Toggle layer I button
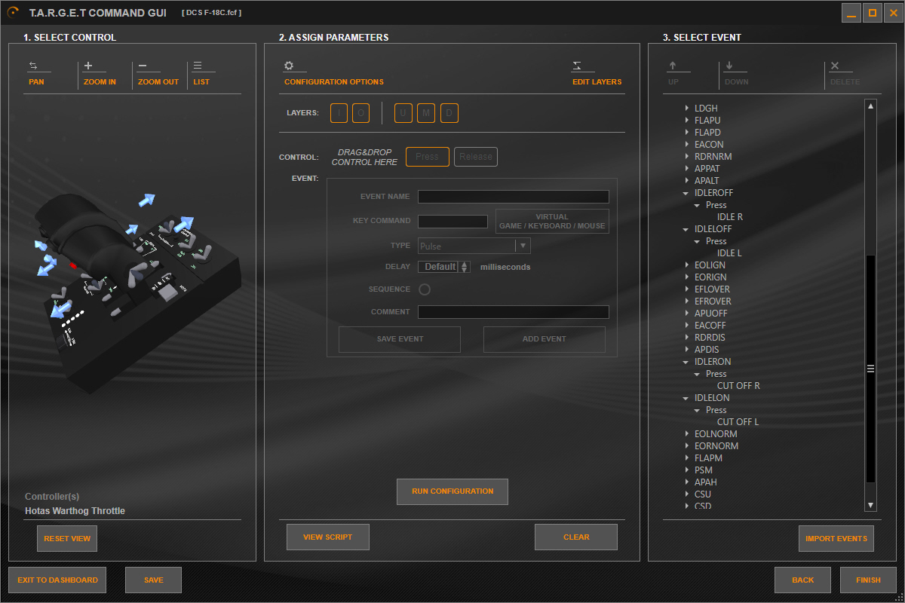The height and width of the screenshot is (603, 905). 339,113
